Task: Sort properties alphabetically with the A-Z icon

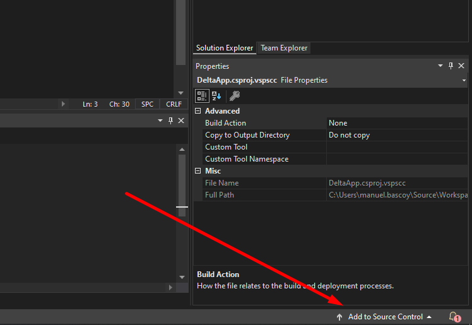Action: (216, 96)
